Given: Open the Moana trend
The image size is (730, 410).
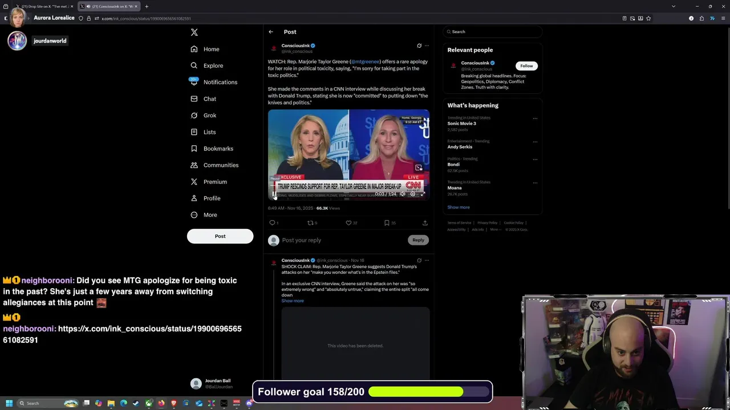Looking at the screenshot, I should coord(455,188).
